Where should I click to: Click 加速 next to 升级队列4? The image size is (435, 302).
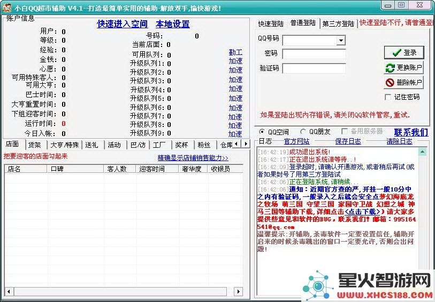coord(235,89)
